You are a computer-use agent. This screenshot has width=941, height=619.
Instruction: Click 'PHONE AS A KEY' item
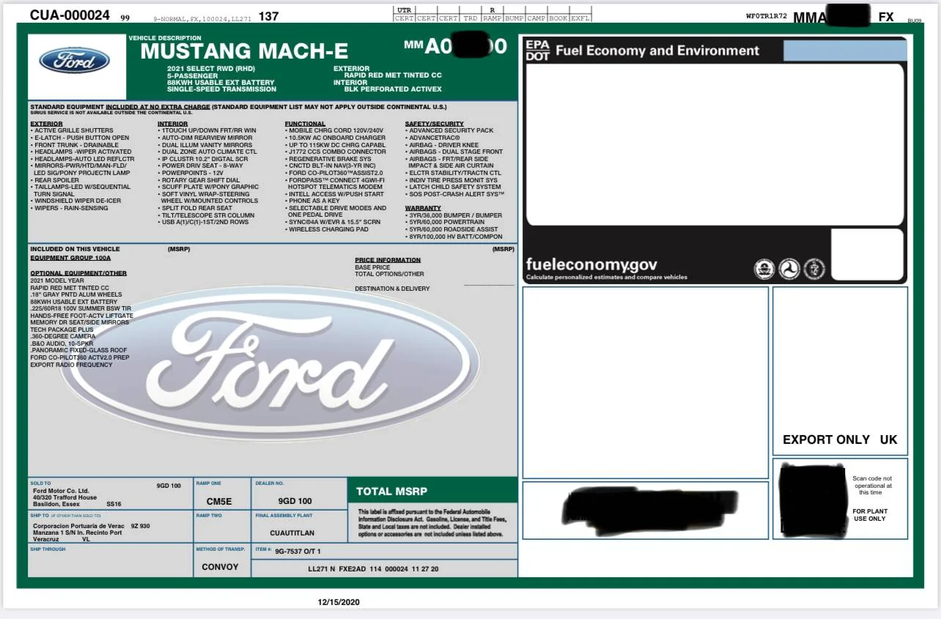click(314, 201)
